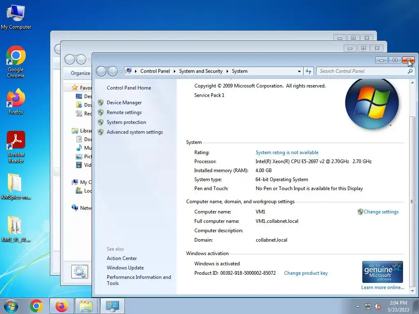Image resolution: width=419 pixels, height=314 pixels.
Task: Click the clock showing 2:04 PM
Action: (x=399, y=306)
